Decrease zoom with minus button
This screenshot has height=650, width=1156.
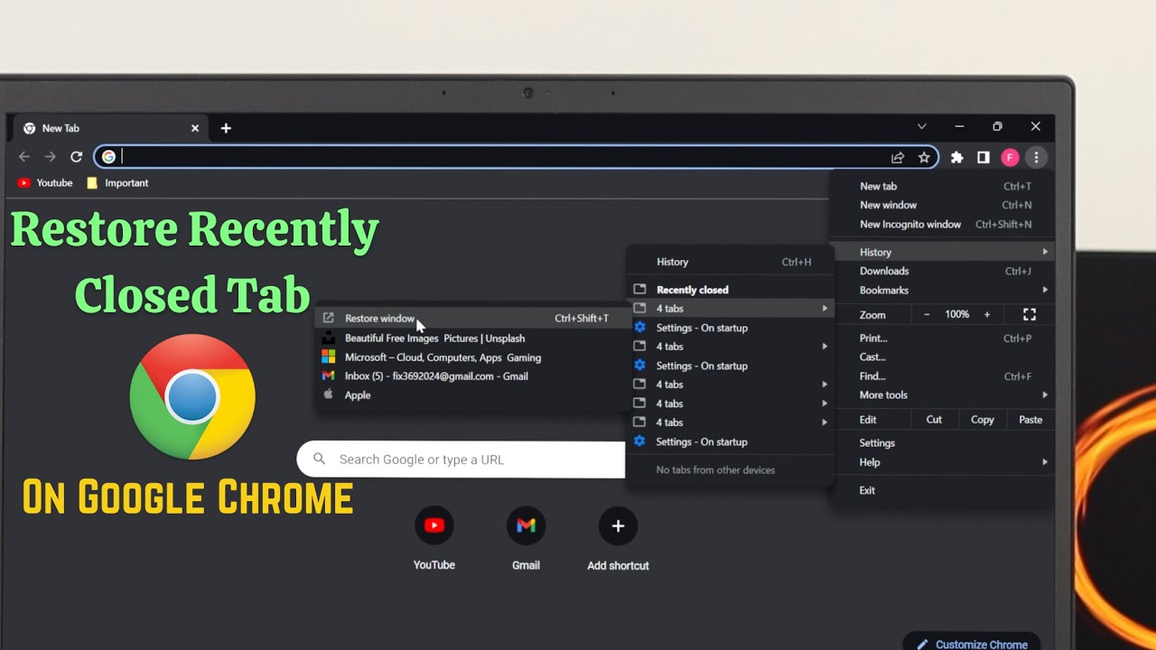coord(927,314)
